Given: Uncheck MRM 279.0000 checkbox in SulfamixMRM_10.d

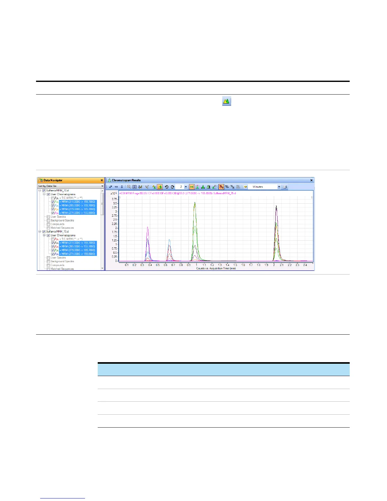Looking at the screenshot, I should point(53,209).
